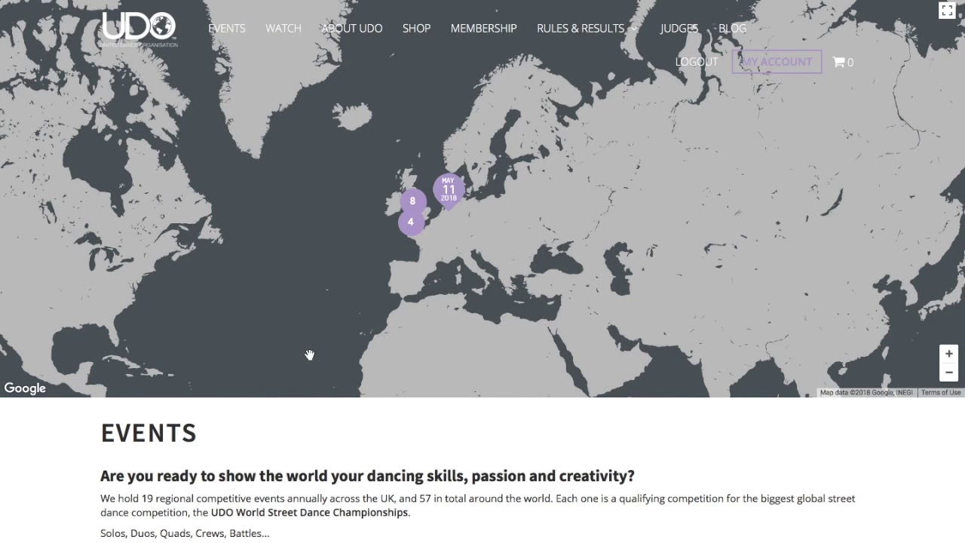
Task: Open the Membership page
Action: (x=483, y=29)
